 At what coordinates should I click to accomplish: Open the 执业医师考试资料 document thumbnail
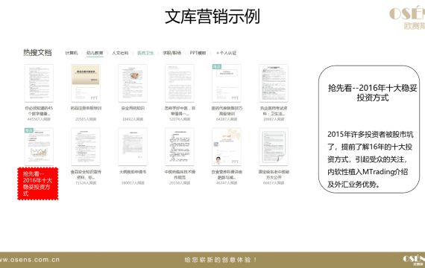(x=274, y=83)
